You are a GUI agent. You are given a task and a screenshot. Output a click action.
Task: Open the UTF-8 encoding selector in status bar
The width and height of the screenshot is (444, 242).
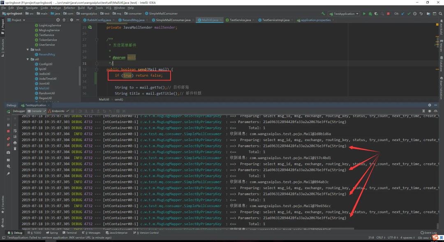[x=393, y=237]
